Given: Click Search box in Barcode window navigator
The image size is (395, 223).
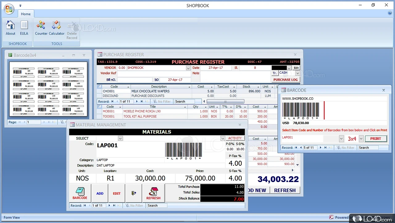Looking at the screenshot, I should 368,148.
